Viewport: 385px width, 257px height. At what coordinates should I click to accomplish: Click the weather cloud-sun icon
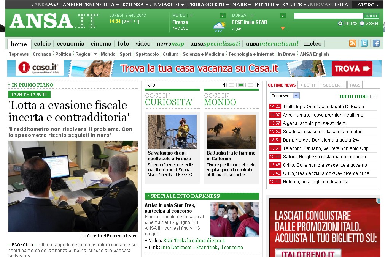click(x=219, y=27)
